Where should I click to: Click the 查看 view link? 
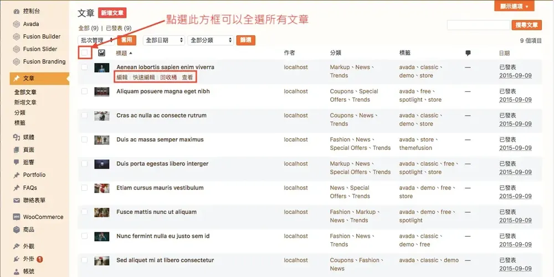[188, 77]
